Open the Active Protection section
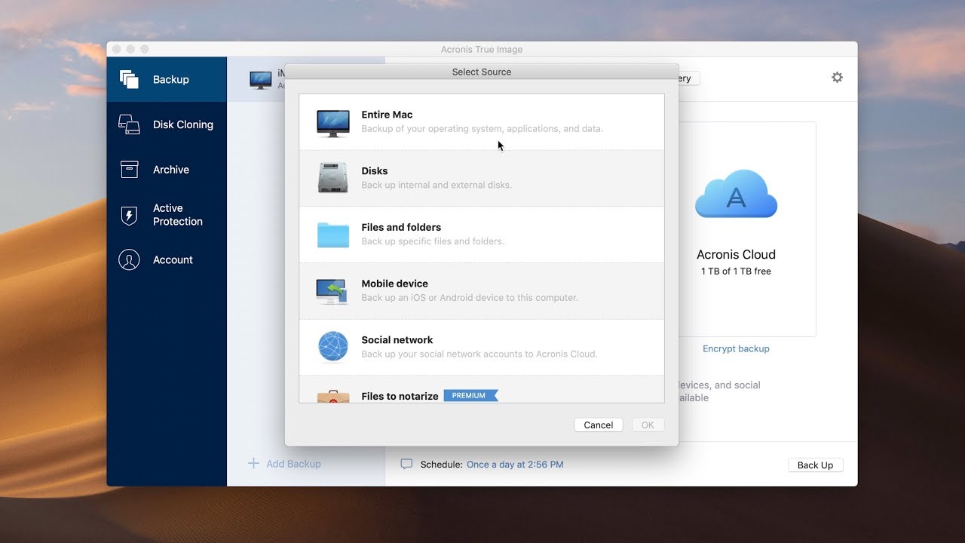965x543 pixels. (x=167, y=215)
